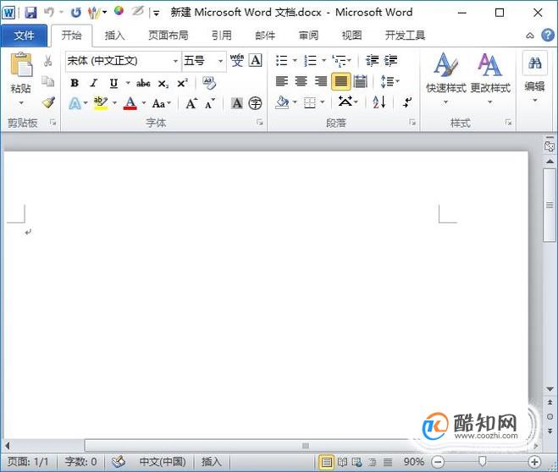The image size is (558, 472).
Task: Click the Undo arrow icon
Action: coord(49,13)
